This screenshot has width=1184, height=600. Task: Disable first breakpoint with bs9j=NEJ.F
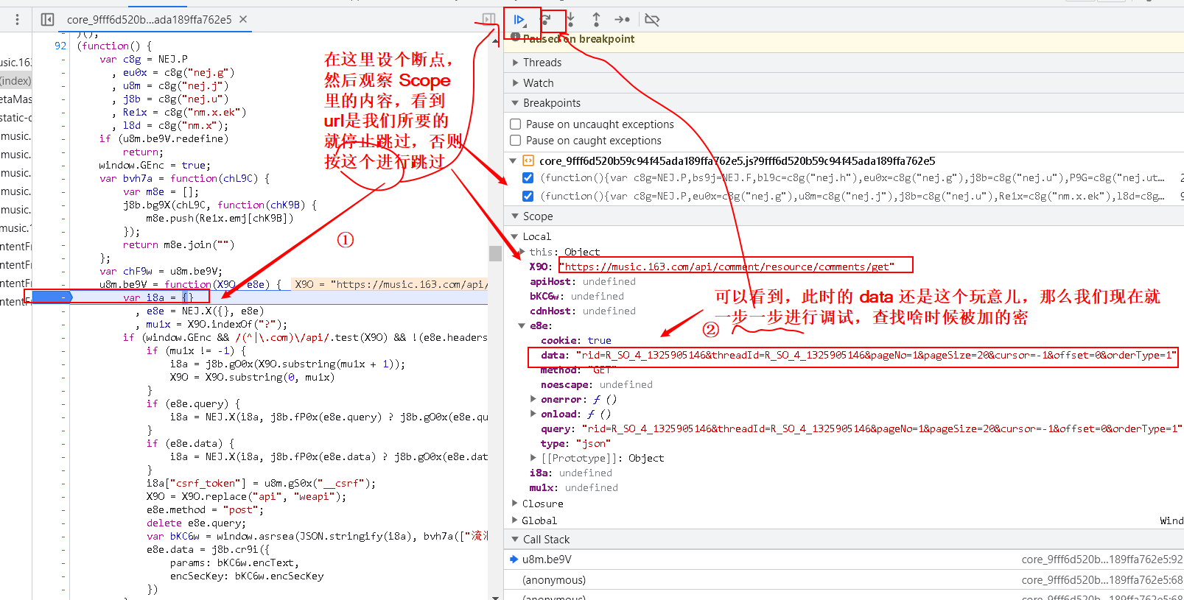(x=528, y=177)
